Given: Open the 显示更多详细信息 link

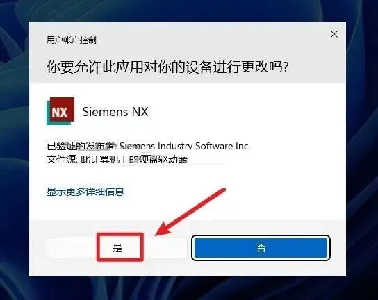Looking at the screenshot, I should (85, 192).
